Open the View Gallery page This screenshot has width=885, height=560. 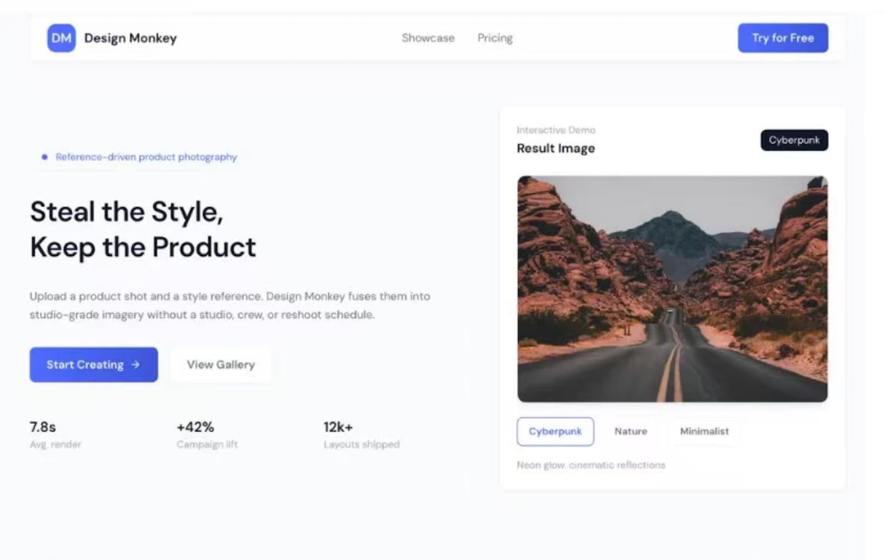coord(220,364)
